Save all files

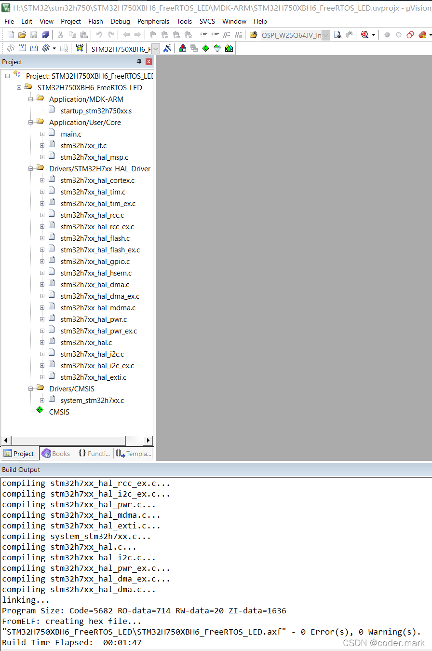pos(45,35)
